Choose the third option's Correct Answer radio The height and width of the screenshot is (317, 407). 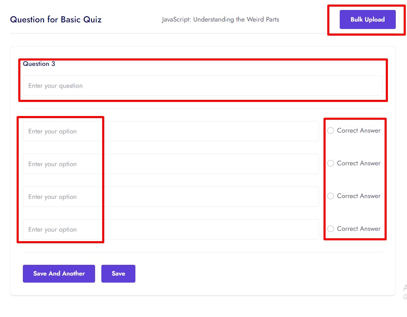[331, 196]
